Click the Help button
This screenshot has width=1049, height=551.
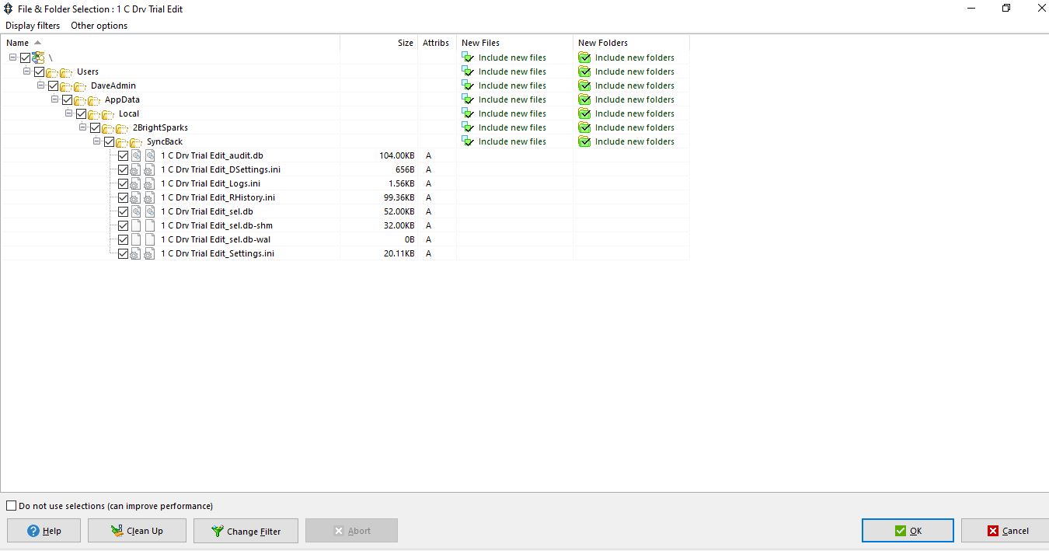[x=44, y=531]
